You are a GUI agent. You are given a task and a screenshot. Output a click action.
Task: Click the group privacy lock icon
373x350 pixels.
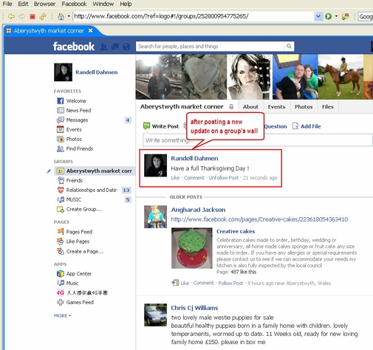click(231, 106)
